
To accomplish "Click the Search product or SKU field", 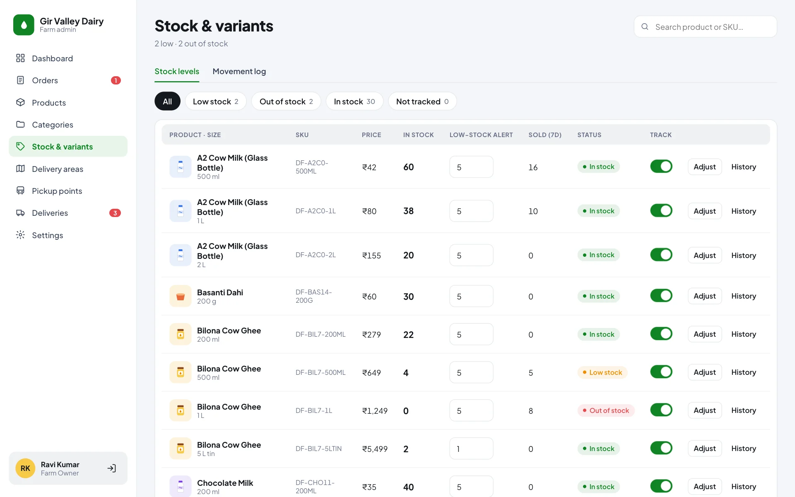I will point(706,27).
